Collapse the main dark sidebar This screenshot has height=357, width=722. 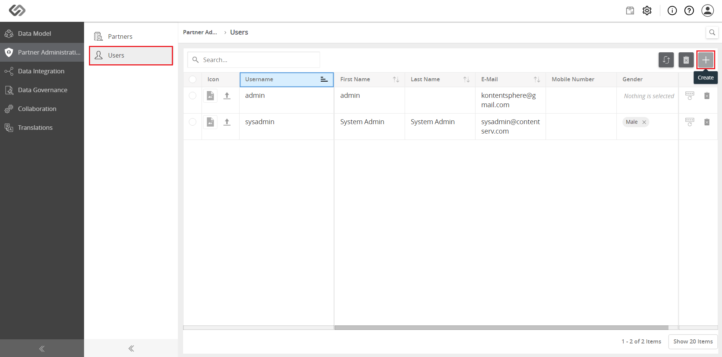point(42,348)
